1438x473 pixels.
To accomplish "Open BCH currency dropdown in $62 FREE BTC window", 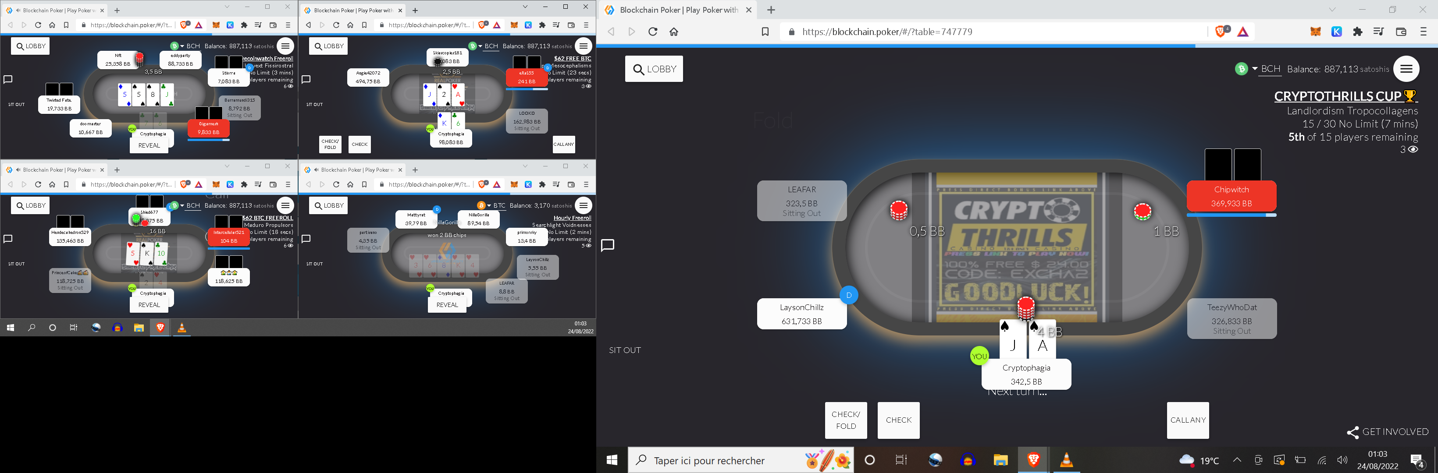I will (x=488, y=46).
